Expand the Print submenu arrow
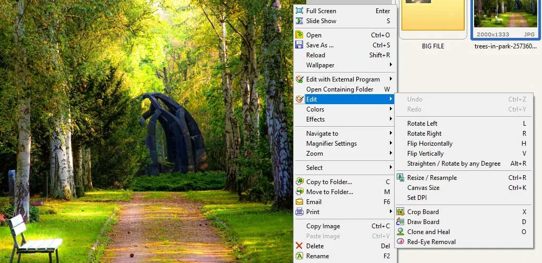The image size is (542, 263). pyautogui.click(x=390, y=212)
